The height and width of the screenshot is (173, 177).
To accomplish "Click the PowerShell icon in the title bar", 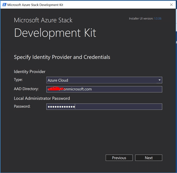I will 4,5.
